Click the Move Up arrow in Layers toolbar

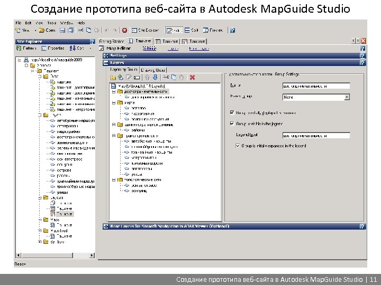point(147,77)
